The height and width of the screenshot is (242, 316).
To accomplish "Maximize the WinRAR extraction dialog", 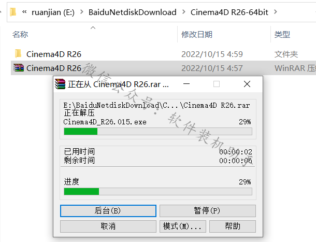I will point(217,84).
